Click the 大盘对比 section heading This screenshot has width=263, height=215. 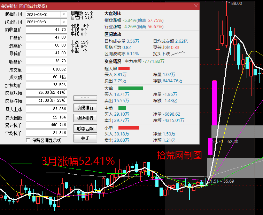(113, 14)
